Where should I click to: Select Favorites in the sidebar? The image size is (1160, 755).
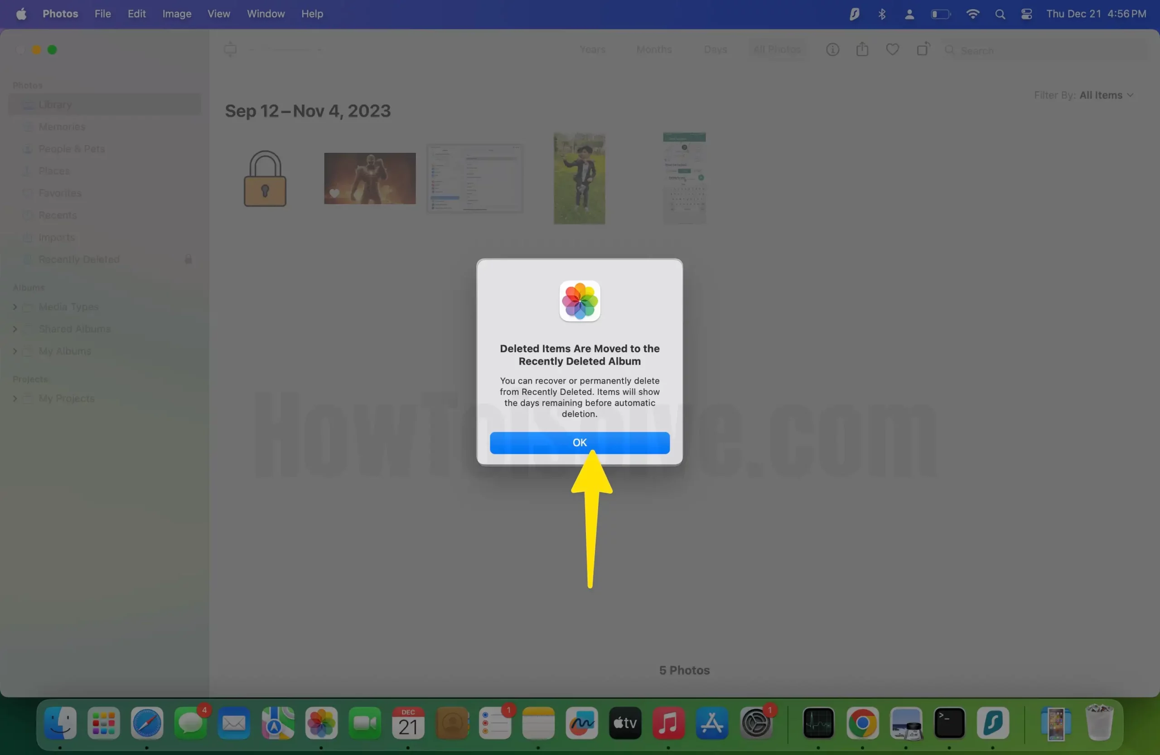click(105, 193)
